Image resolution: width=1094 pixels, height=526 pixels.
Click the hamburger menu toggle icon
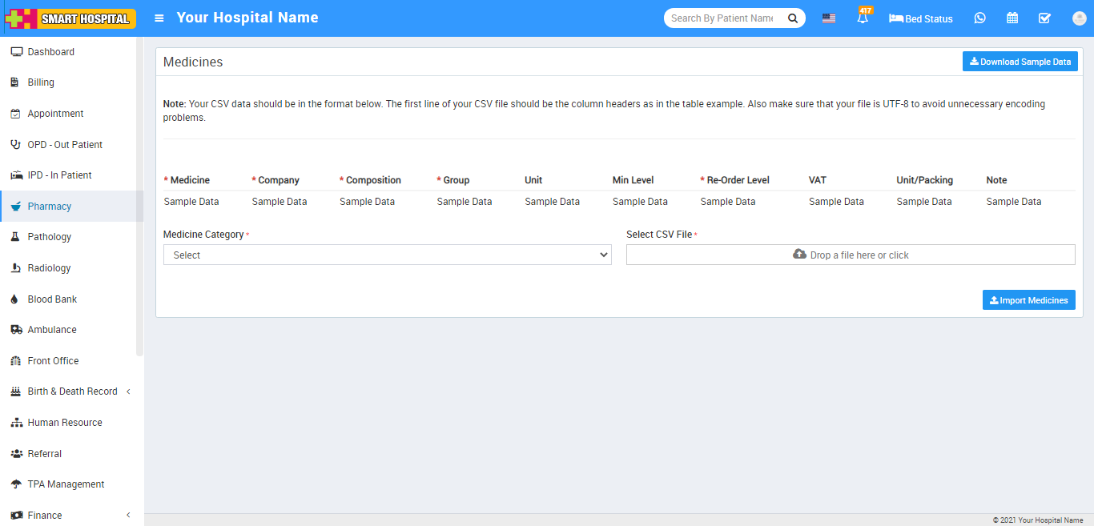(159, 18)
